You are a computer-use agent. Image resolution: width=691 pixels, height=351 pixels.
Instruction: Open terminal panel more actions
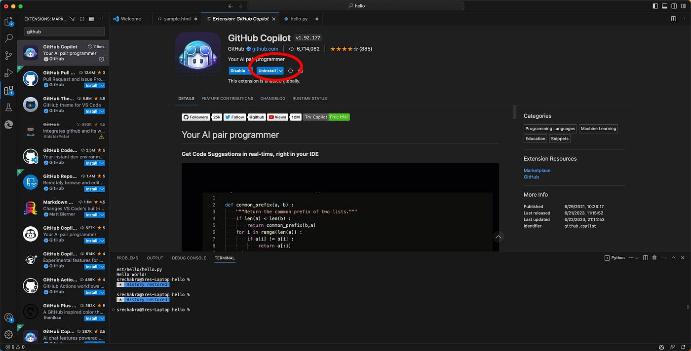(x=664, y=258)
